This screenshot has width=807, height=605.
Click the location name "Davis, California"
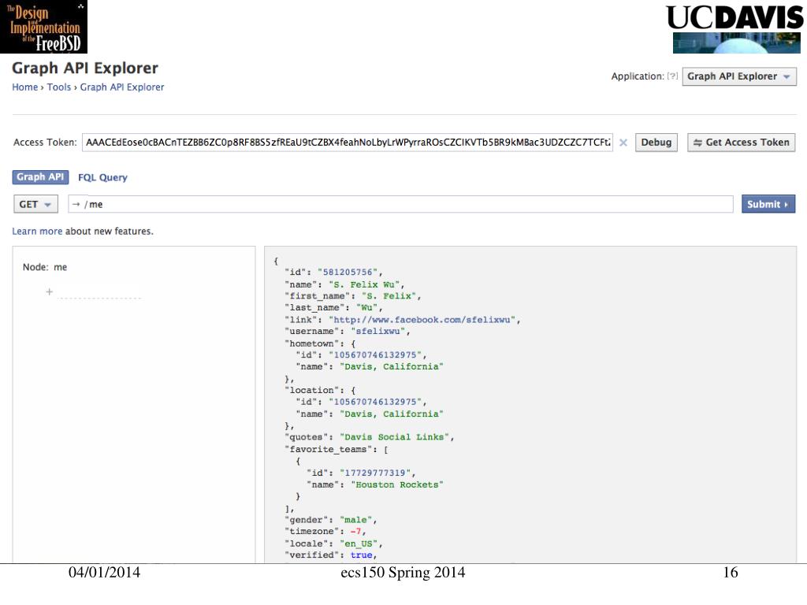(x=391, y=414)
